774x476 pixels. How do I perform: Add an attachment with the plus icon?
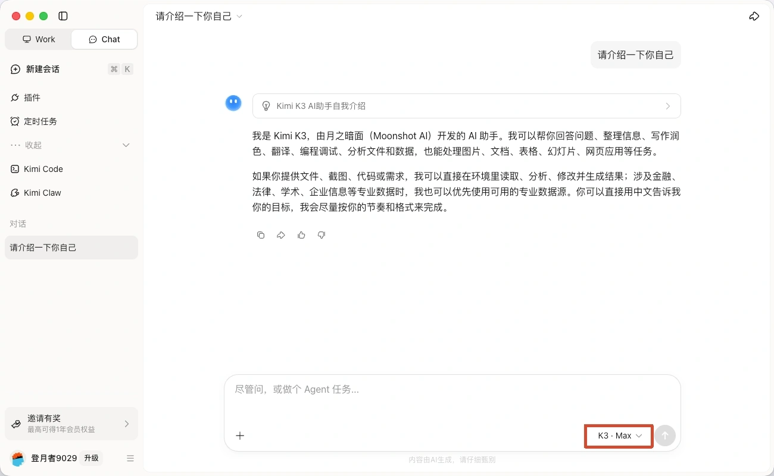[x=240, y=436]
